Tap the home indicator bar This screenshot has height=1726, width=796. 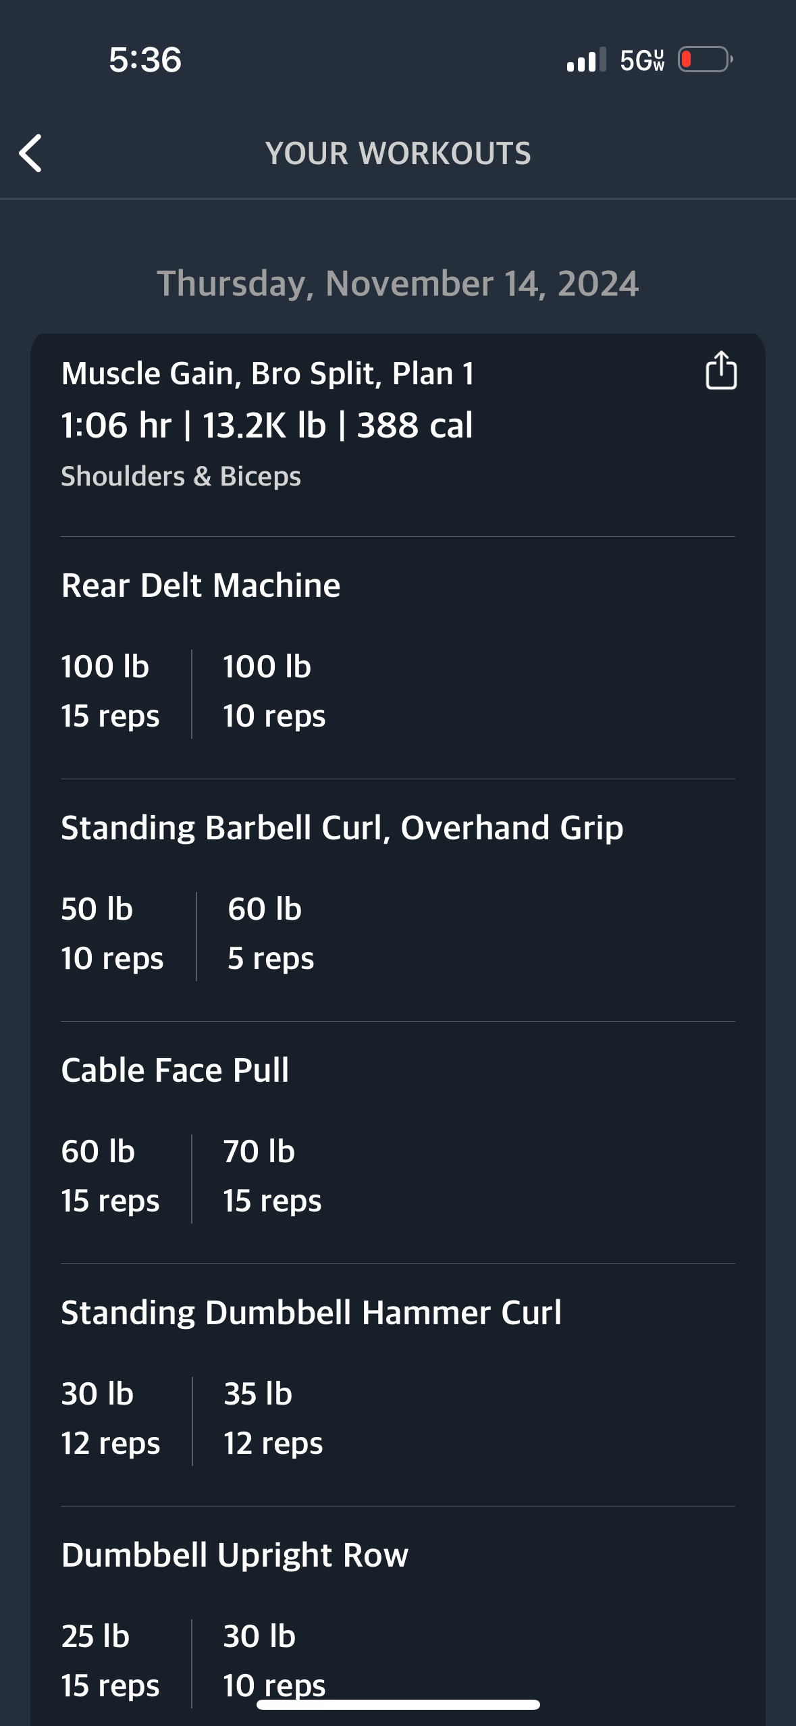click(398, 1704)
